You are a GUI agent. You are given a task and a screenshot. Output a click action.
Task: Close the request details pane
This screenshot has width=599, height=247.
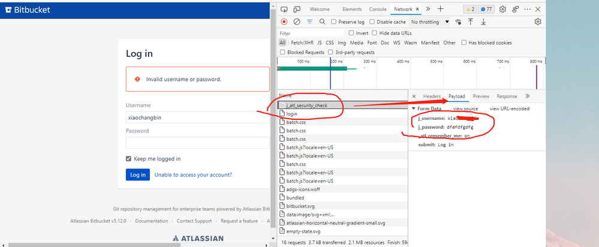(x=414, y=96)
